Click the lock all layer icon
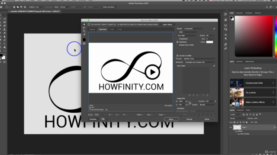This screenshot has width=277, height=155. (247, 122)
